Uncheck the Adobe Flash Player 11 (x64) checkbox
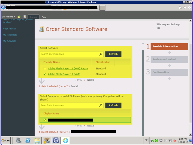 (45, 74)
